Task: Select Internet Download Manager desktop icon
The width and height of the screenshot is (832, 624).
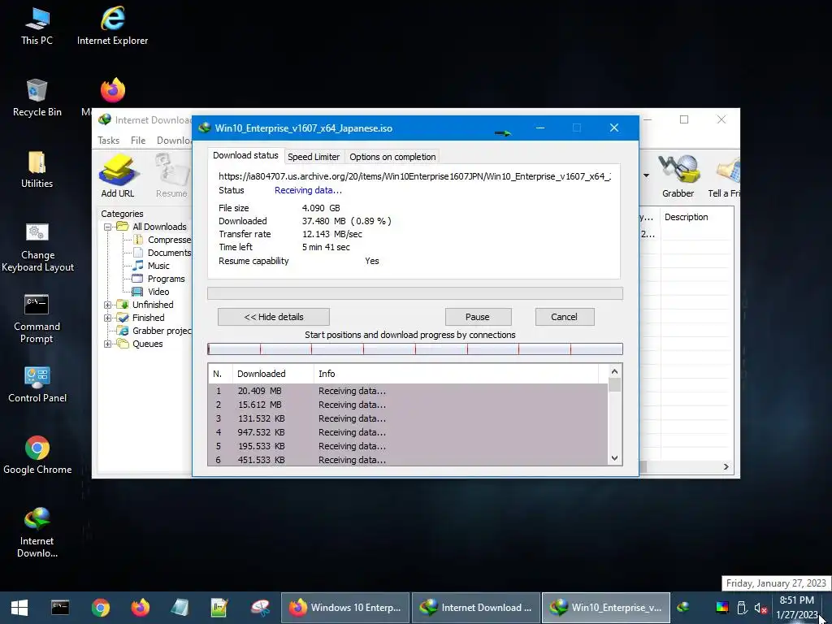Action: point(37,532)
